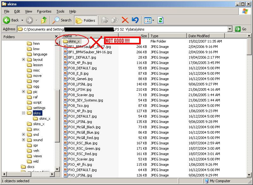Expand the pic folder tree node
This screenshot has height=185, width=253.
(23, 92)
